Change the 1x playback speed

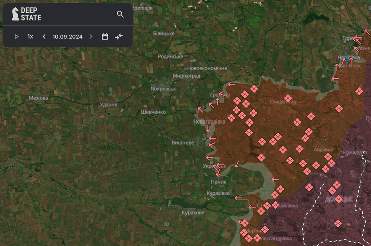(x=30, y=37)
